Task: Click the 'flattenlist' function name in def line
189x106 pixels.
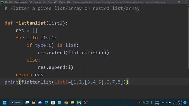Action: 31,23
